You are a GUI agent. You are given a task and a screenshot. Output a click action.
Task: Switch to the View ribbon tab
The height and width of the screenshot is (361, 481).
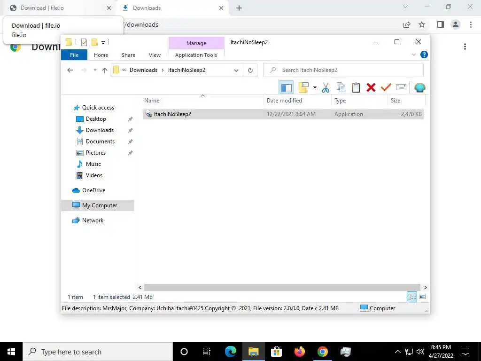[x=155, y=55]
